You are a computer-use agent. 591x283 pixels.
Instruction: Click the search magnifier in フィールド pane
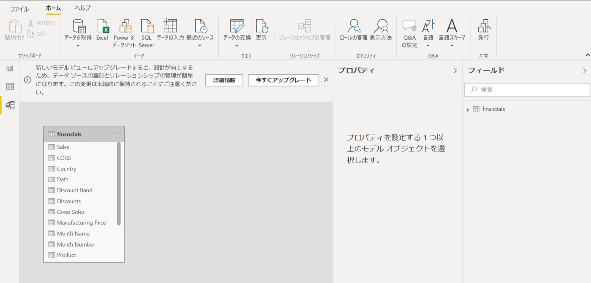(x=473, y=90)
